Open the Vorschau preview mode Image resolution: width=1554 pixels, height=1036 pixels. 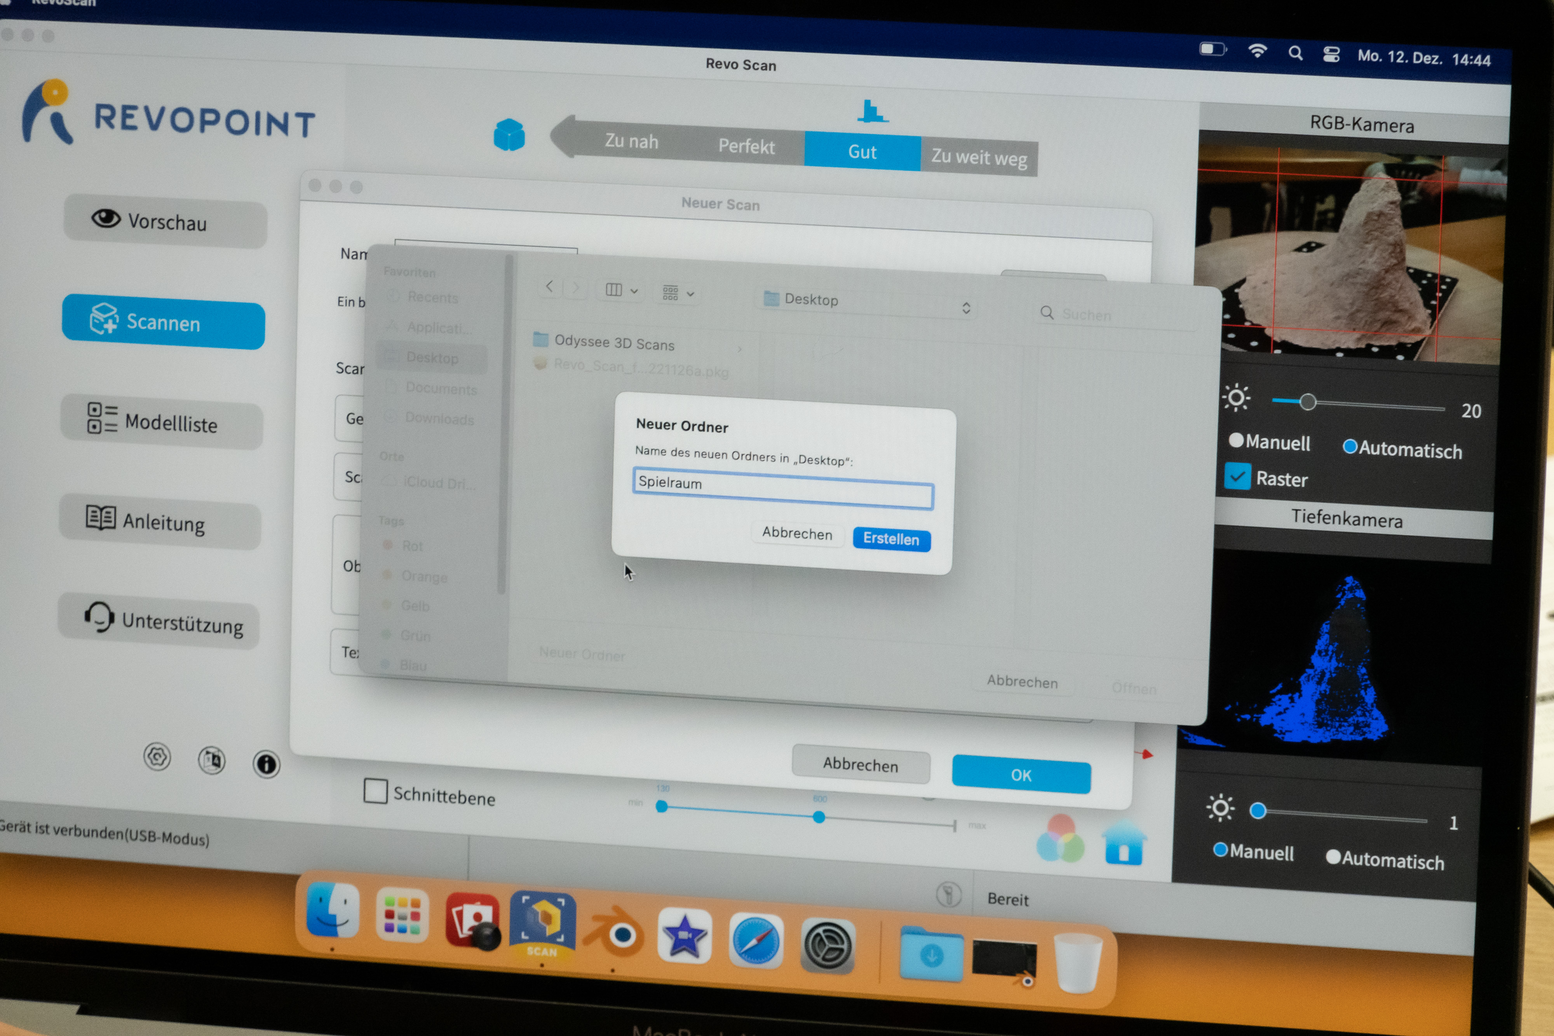[165, 221]
